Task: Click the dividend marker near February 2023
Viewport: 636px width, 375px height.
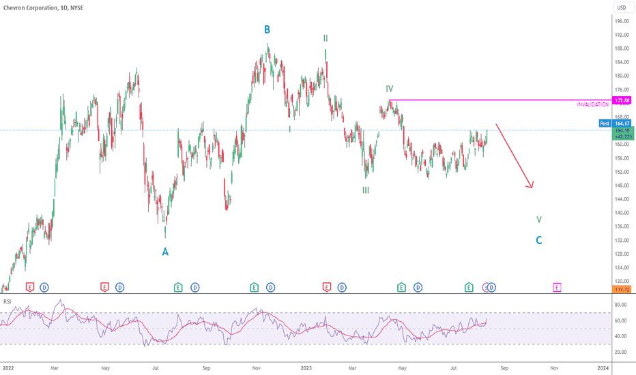Action: pos(342,288)
